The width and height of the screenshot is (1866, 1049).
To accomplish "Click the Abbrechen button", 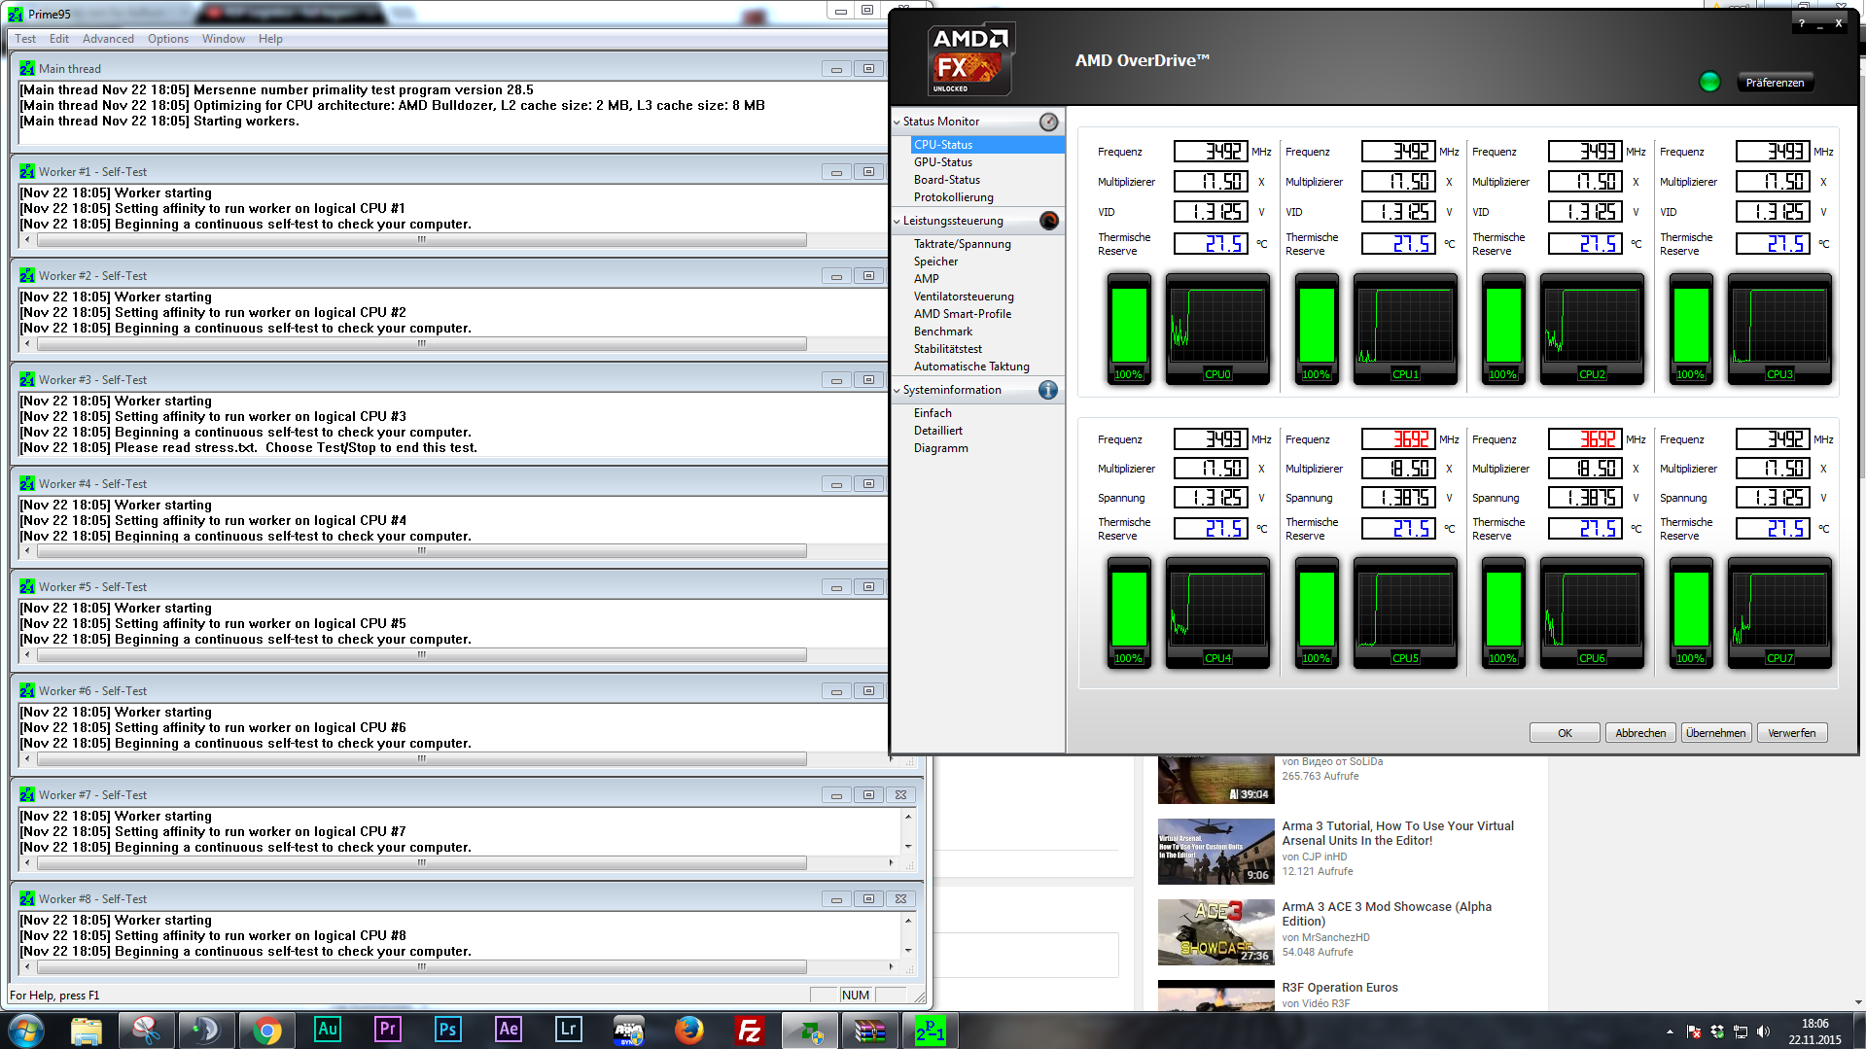I will click(x=1640, y=733).
